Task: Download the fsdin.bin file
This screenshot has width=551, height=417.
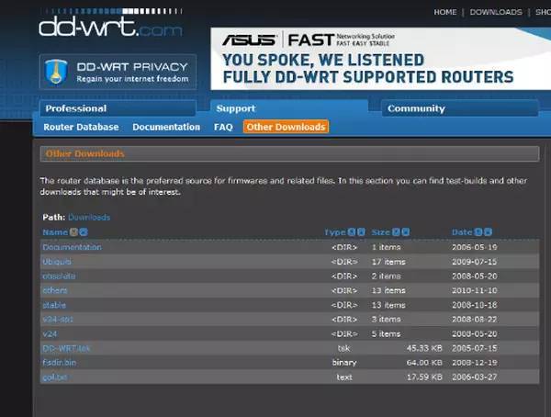Action: point(60,363)
